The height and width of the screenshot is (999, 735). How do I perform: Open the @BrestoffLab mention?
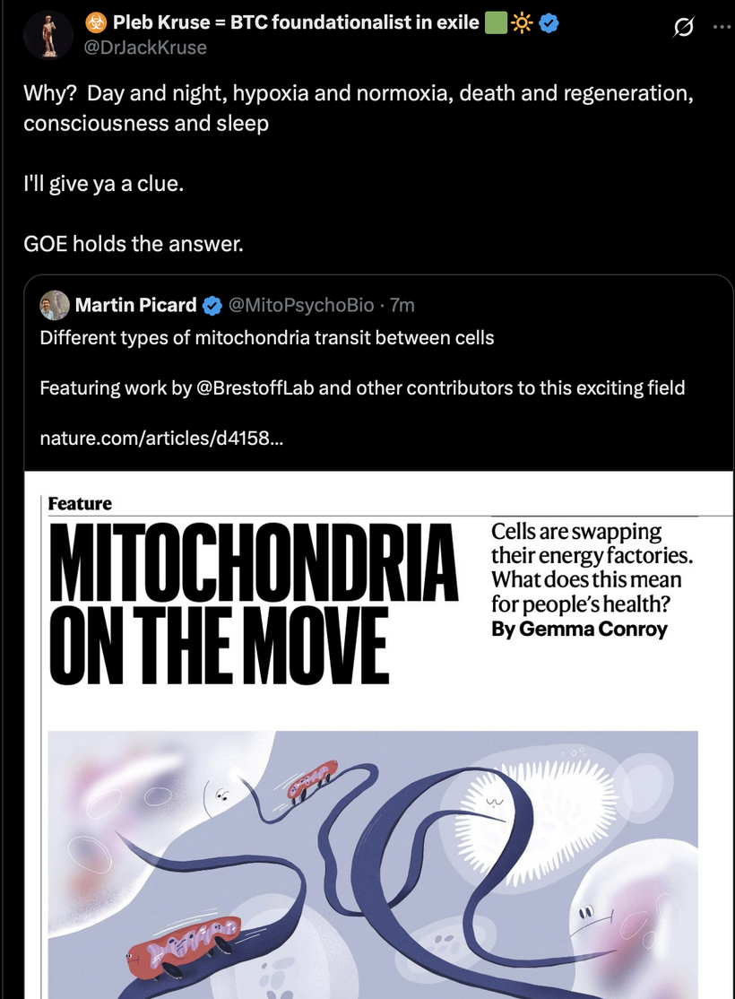(255, 388)
